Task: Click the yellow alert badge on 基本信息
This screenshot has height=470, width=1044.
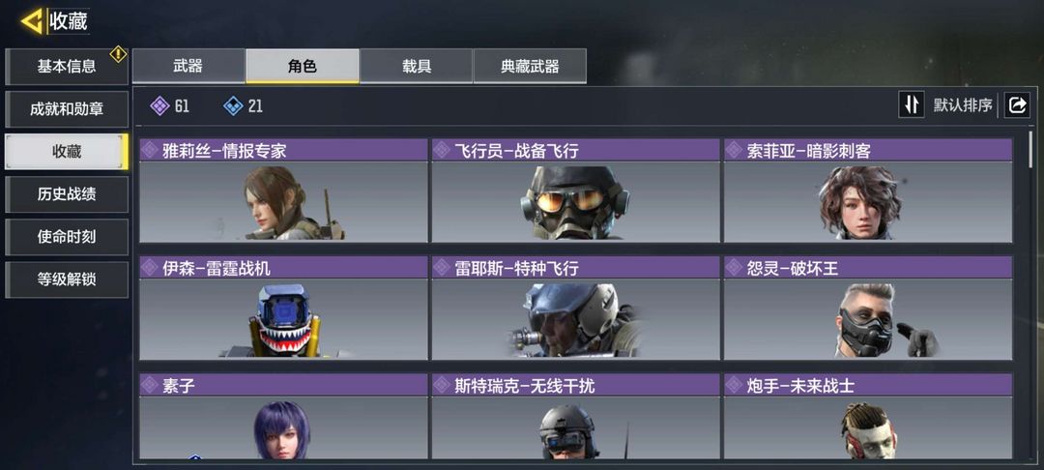Action: click(x=118, y=54)
